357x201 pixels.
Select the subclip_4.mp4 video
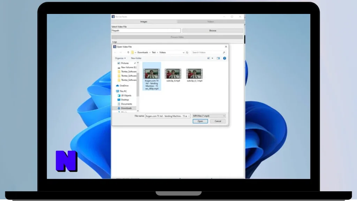(x=173, y=75)
